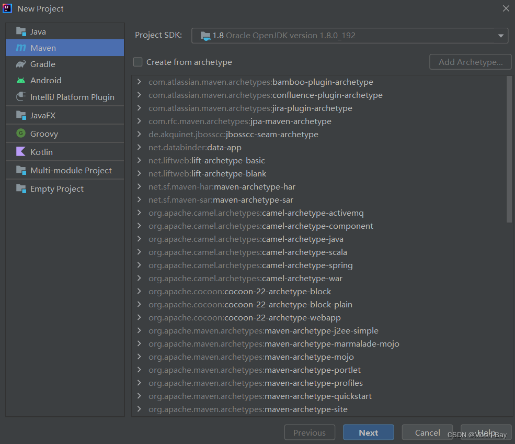Expand net.databinder data-app entry
Image resolution: width=515 pixels, height=444 pixels.
tap(139, 147)
